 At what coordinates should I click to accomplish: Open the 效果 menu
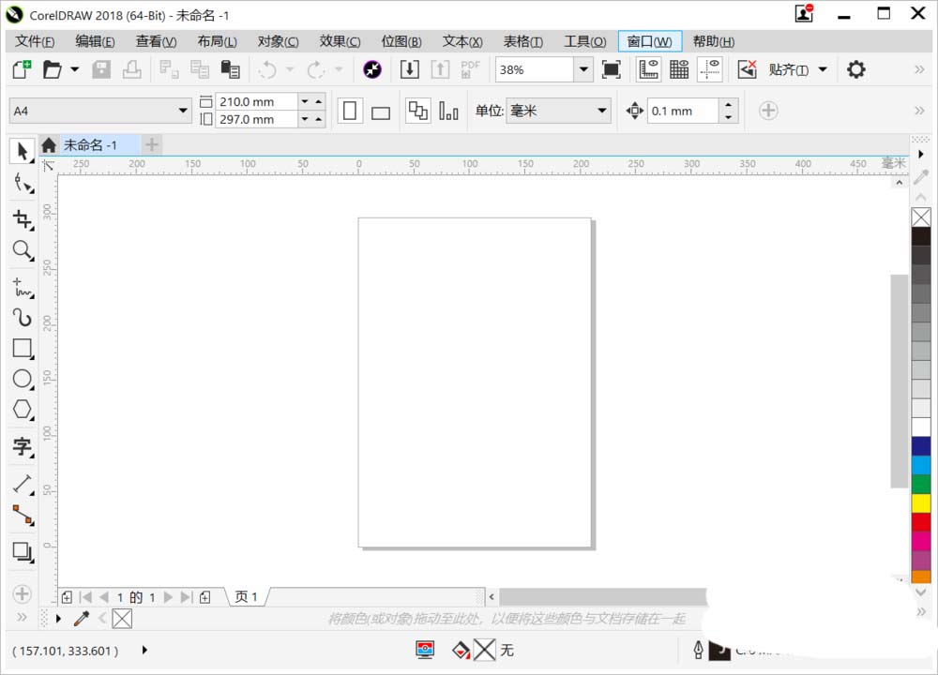point(340,41)
